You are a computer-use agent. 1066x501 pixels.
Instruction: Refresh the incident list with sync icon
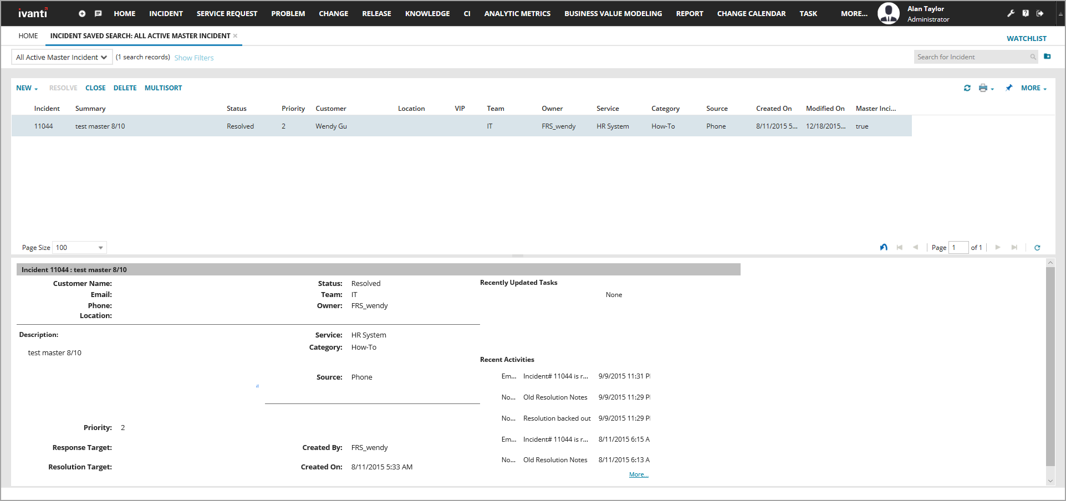pos(967,88)
